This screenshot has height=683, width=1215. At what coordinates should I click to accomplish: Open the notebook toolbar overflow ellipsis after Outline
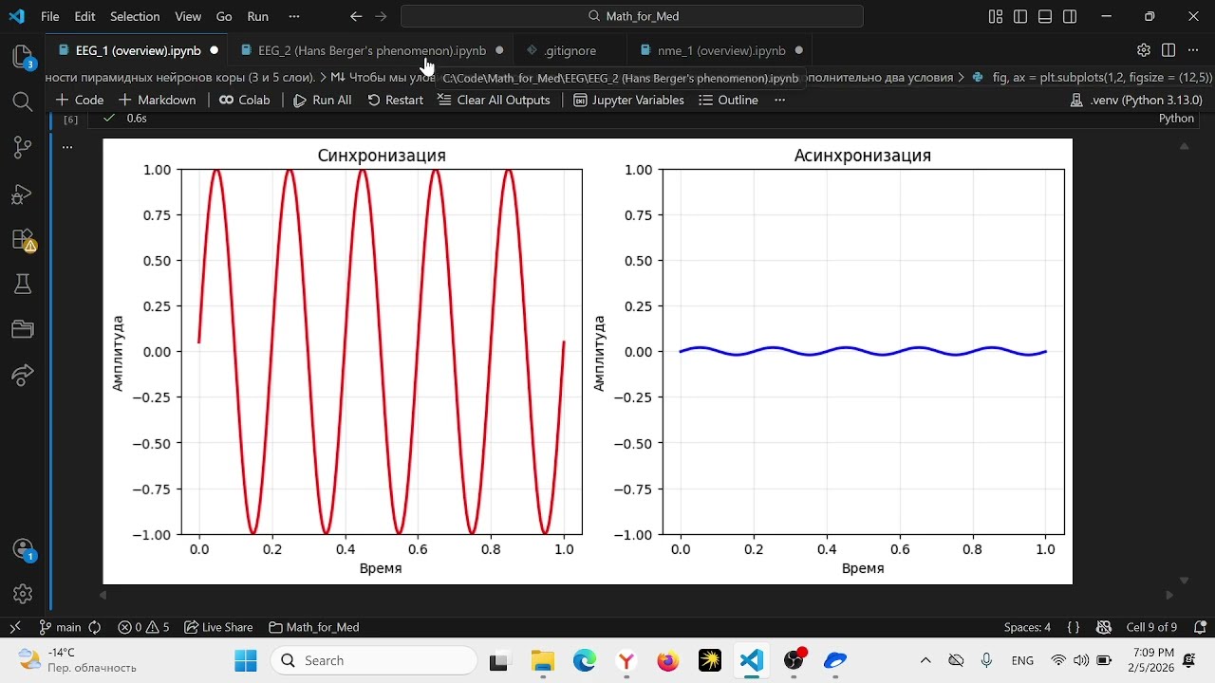780,100
